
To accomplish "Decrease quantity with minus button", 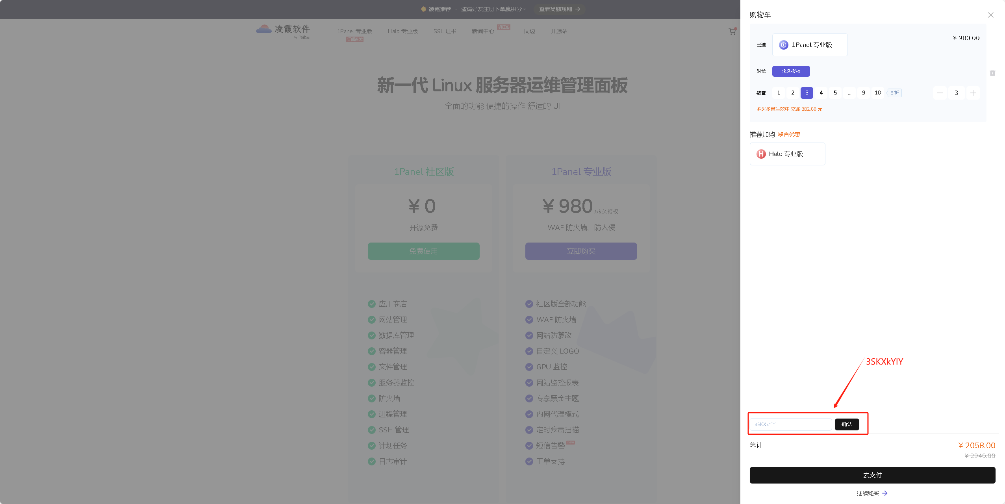I will click(x=940, y=93).
